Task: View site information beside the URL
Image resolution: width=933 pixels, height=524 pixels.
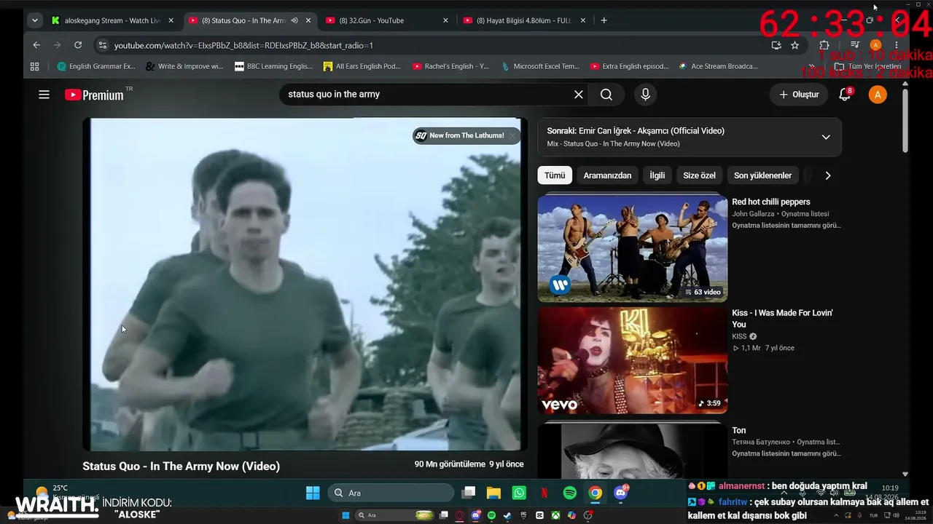Action: point(101,45)
